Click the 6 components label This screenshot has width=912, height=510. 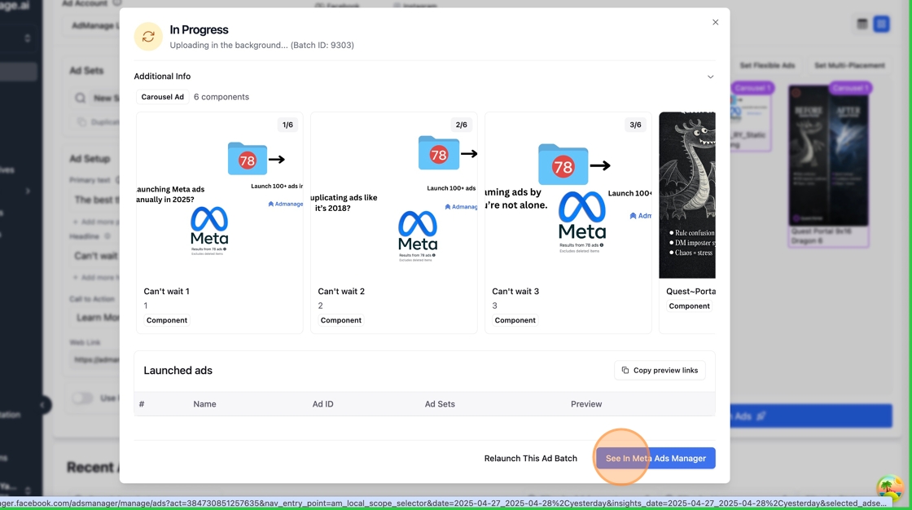221,97
